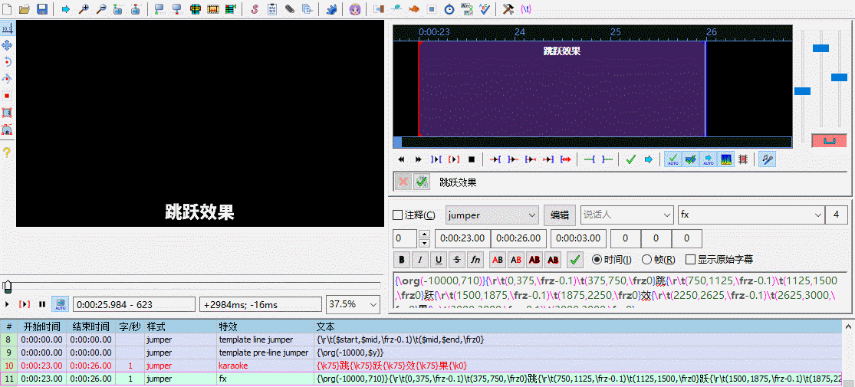Open the fx effect dropdown

click(750, 215)
